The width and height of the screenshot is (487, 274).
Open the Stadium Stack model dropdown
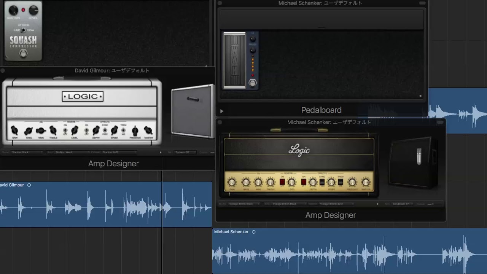(27, 152)
